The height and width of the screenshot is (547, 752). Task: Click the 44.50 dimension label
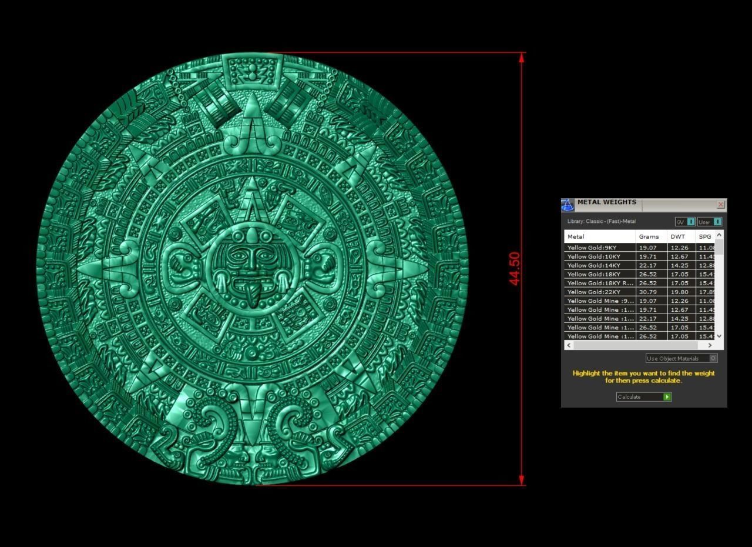514,269
